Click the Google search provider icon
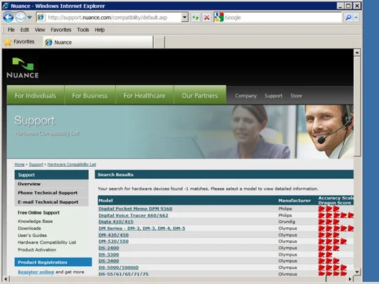 (219, 17)
